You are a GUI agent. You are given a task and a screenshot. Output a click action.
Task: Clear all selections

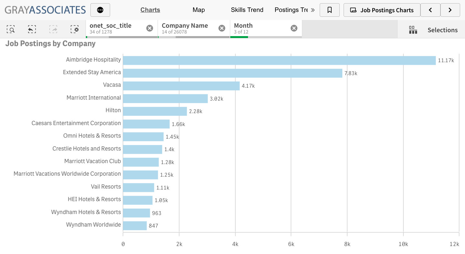pos(75,29)
